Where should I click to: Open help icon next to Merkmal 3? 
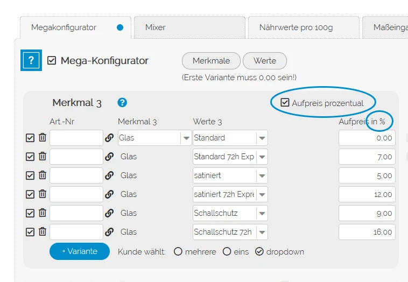pyautogui.click(x=122, y=102)
